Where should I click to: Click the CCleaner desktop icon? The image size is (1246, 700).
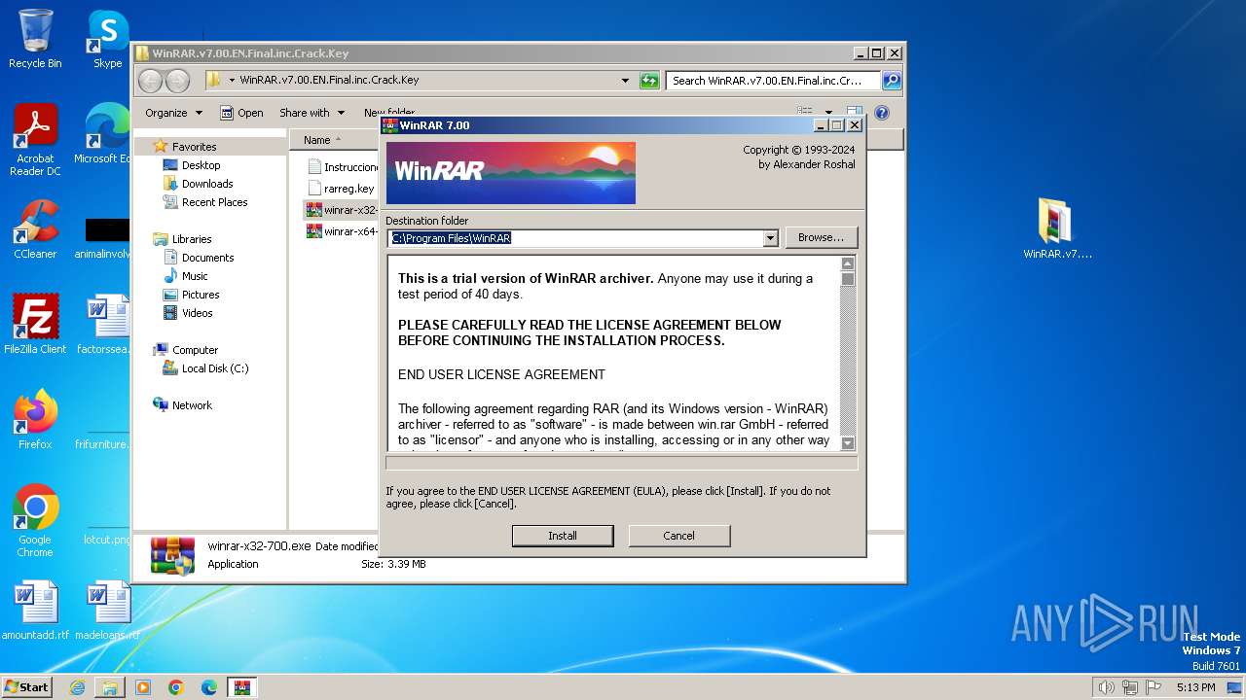[35, 229]
